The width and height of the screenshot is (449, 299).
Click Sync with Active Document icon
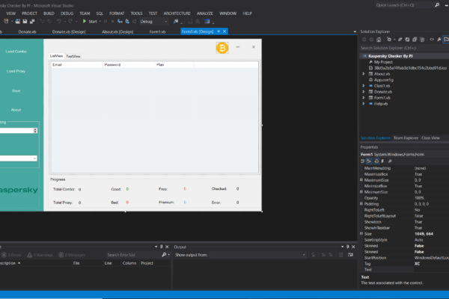coord(400,40)
